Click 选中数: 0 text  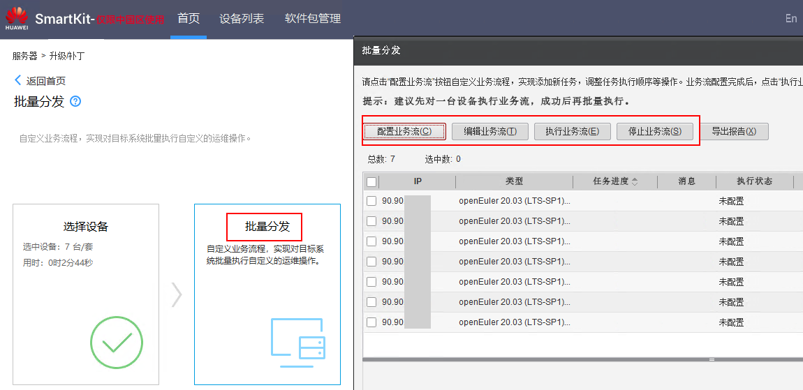(x=443, y=159)
